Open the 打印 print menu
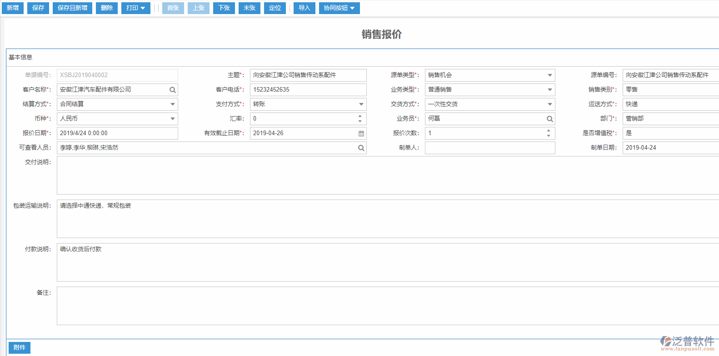The height and width of the screenshot is (356, 719). click(135, 8)
